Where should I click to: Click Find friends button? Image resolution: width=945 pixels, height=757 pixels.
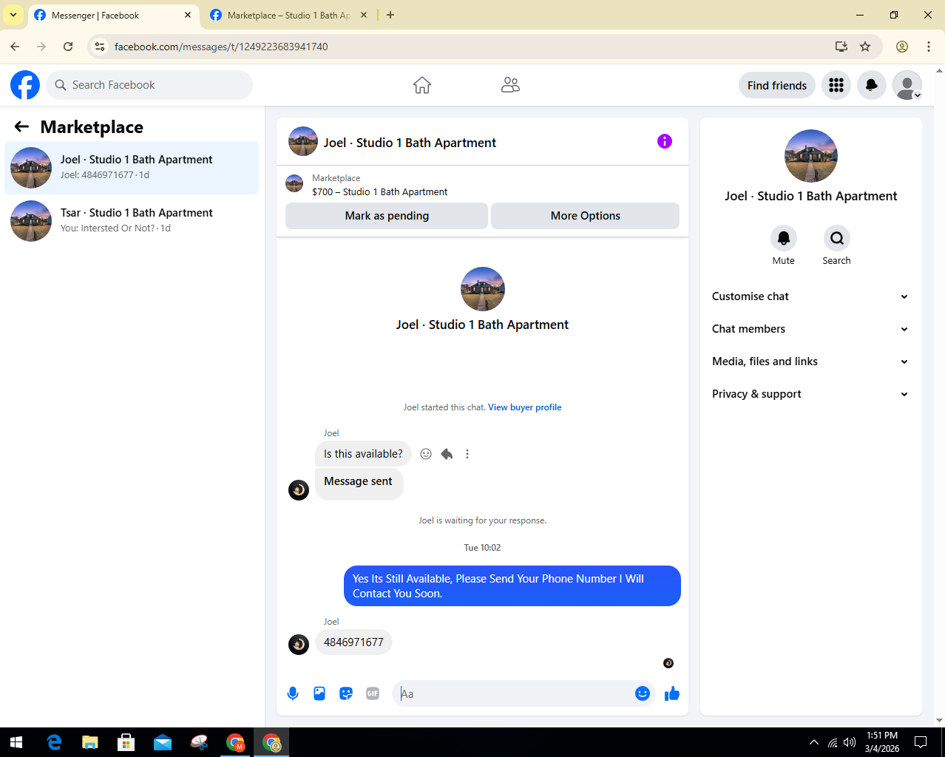[777, 85]
